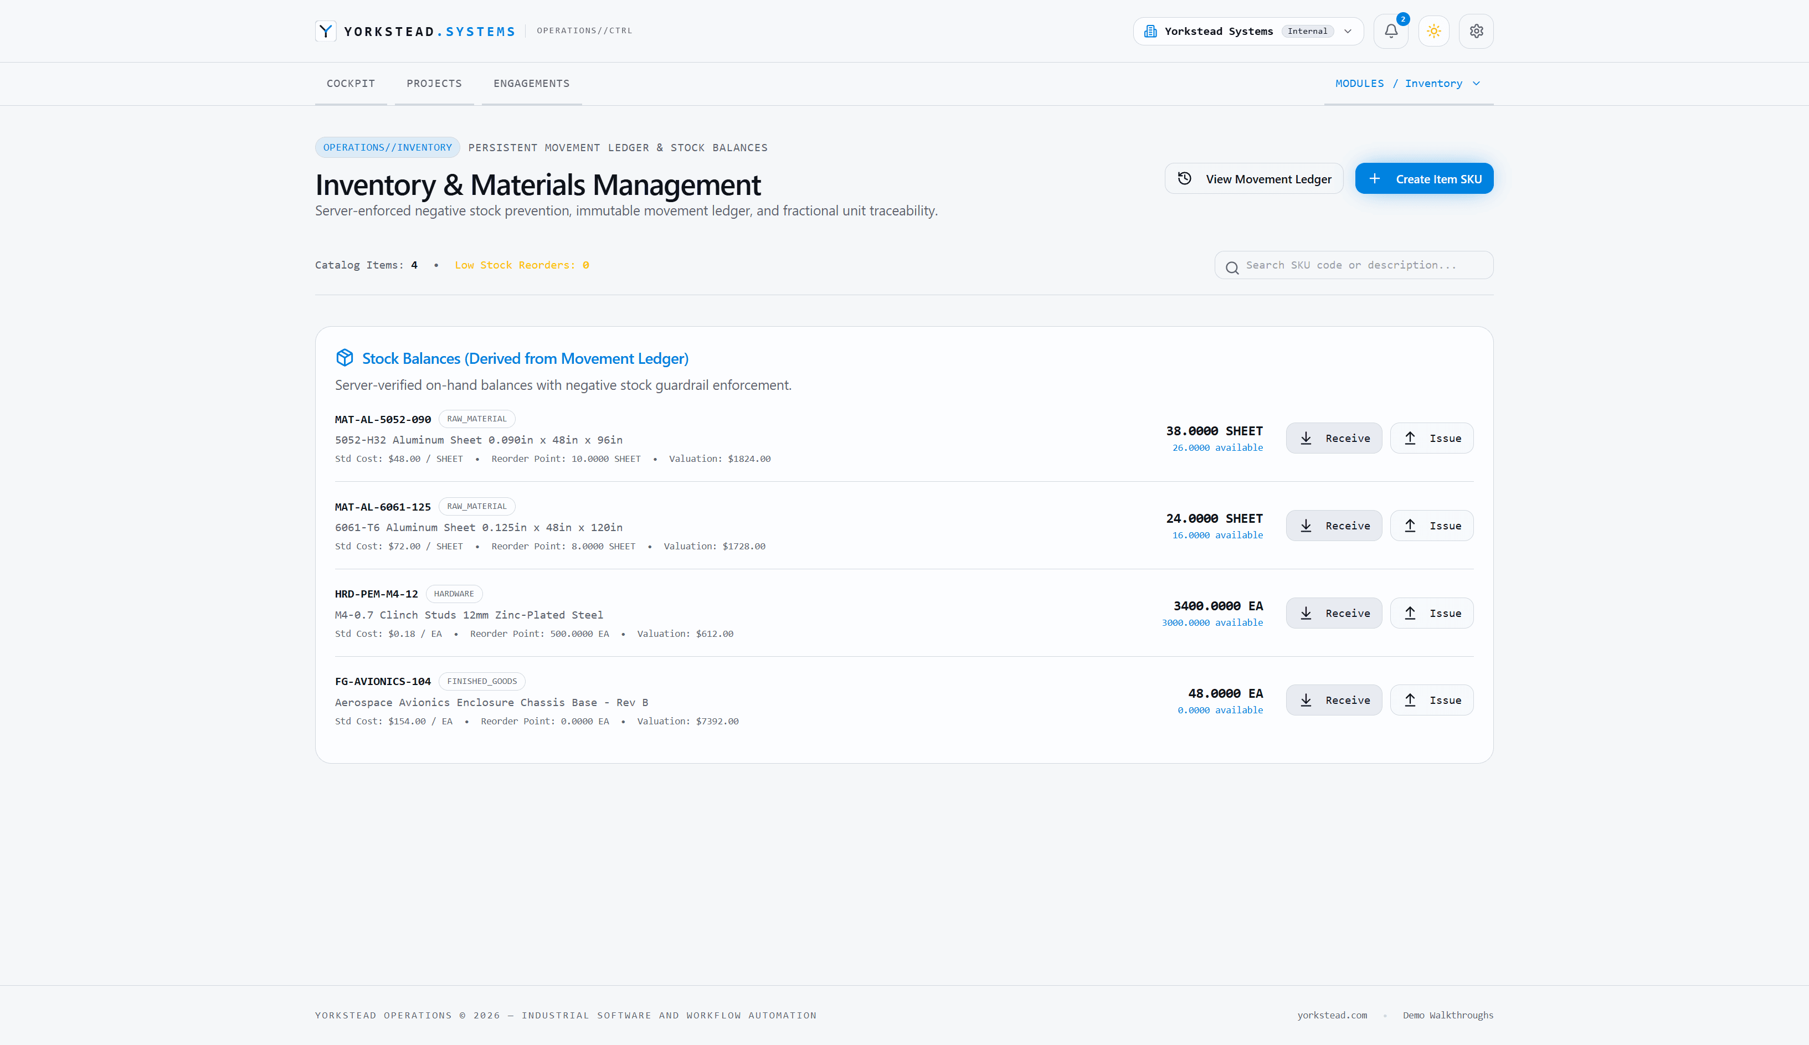1809x1045 pixels.
Task: Open settings gear icon
Action: pos(1476,31)
